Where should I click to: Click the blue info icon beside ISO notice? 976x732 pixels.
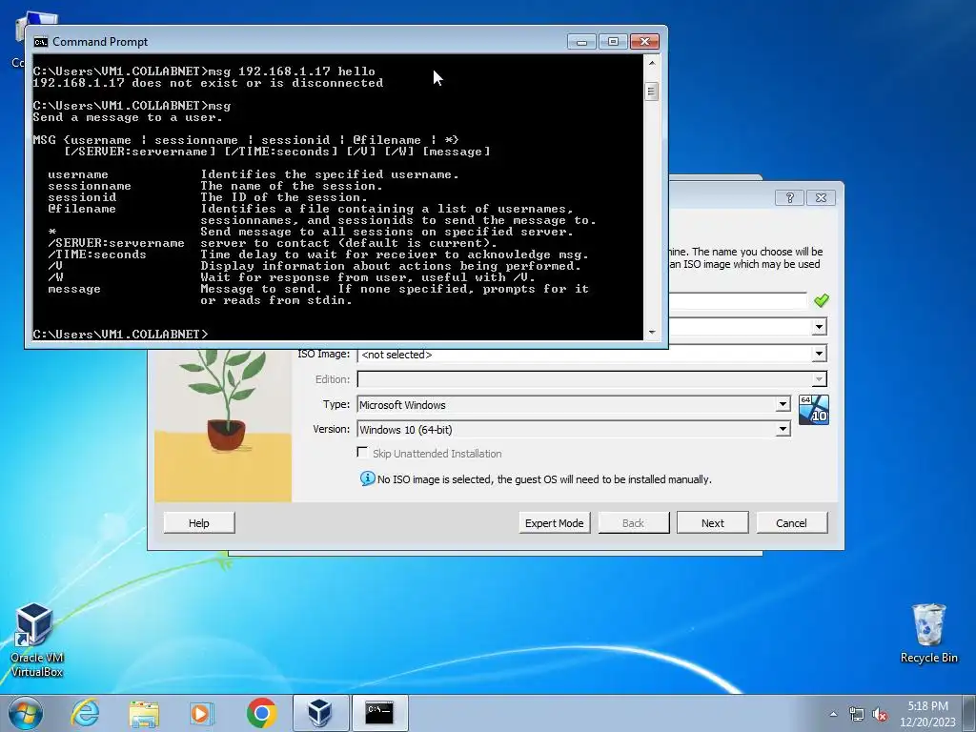[367, 478]
